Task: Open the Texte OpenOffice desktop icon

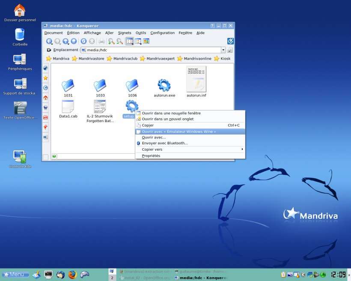Action: click(19, 110)
